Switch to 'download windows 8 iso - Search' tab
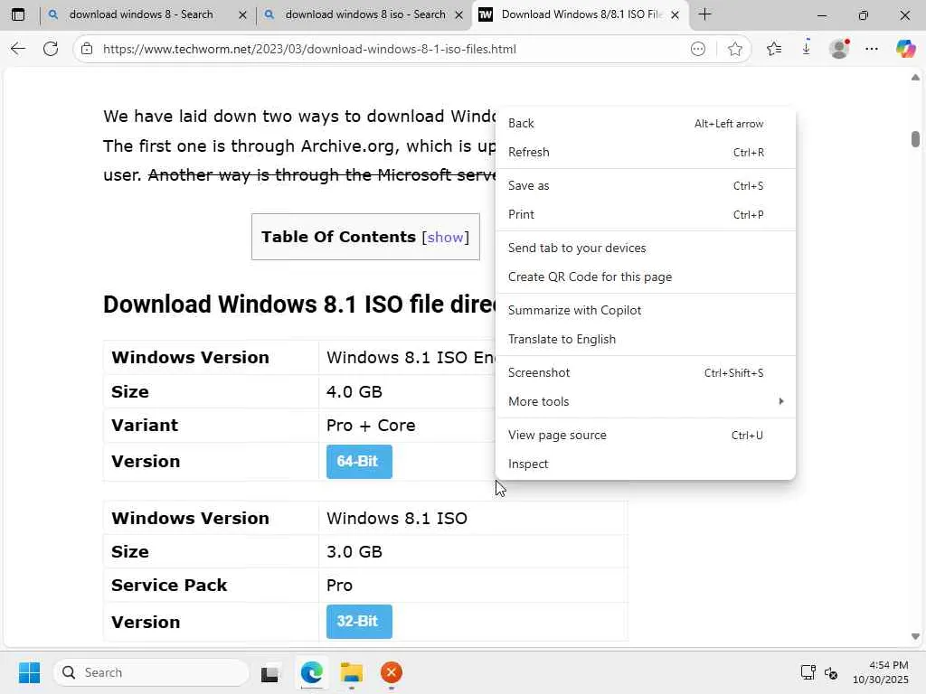 [365, 14]
